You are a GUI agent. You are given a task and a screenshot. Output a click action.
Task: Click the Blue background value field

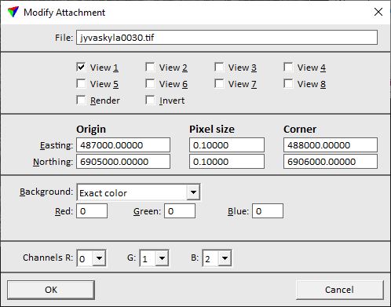[268, 211]
